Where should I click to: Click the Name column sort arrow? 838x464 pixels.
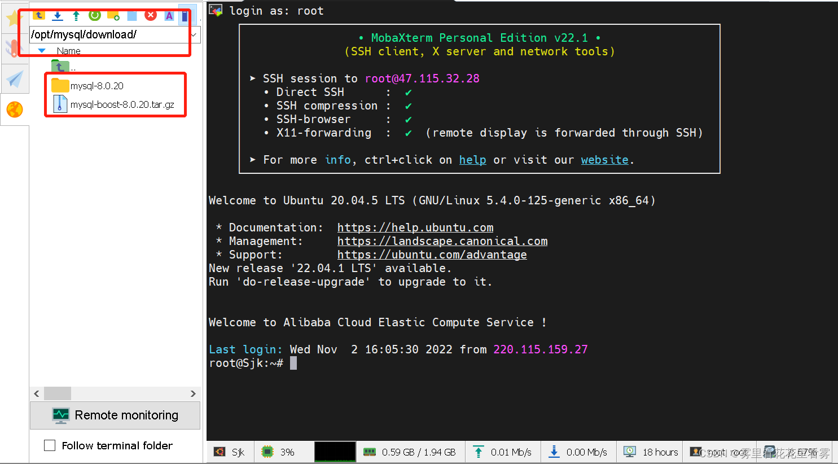pyautogui.click(x=41, y=51)
